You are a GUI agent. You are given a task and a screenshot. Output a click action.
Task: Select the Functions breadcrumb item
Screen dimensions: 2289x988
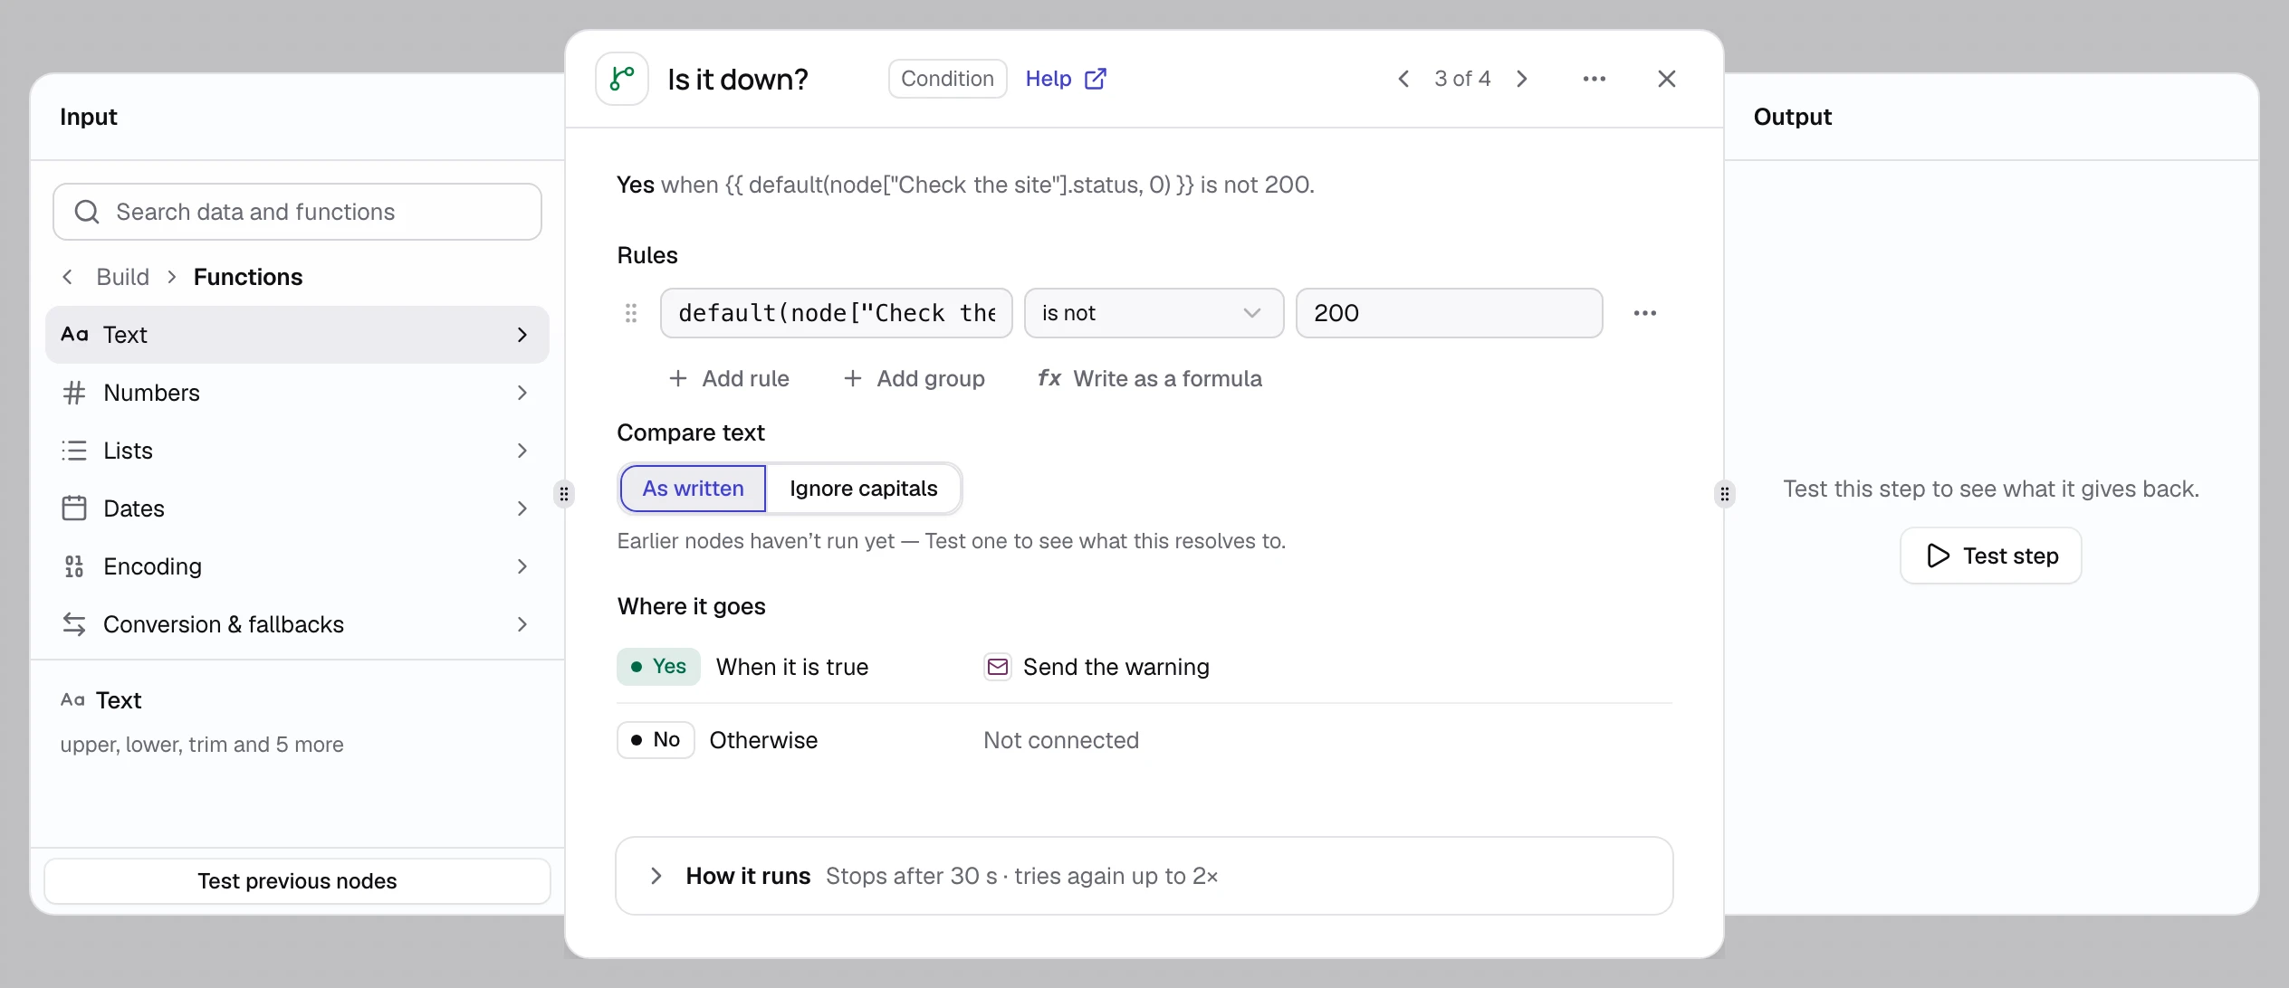[248, 277]
